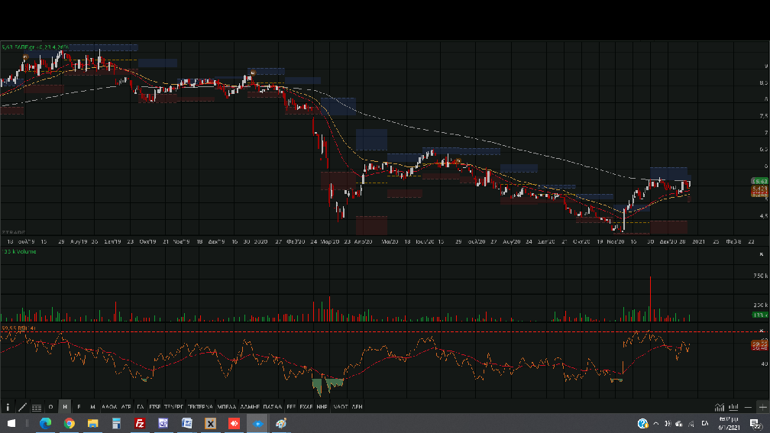Open the watchlist table icon

[x=36, y=407]
